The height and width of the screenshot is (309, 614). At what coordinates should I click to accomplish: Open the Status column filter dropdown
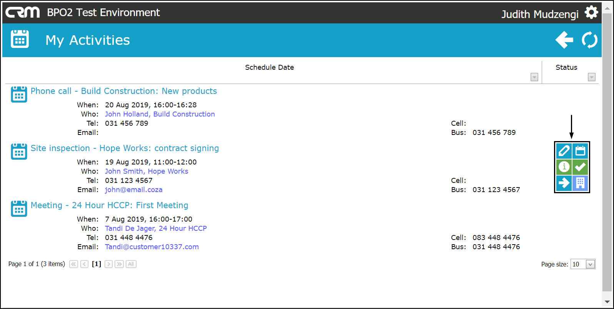pyautogui.click(x=591, y=77)
